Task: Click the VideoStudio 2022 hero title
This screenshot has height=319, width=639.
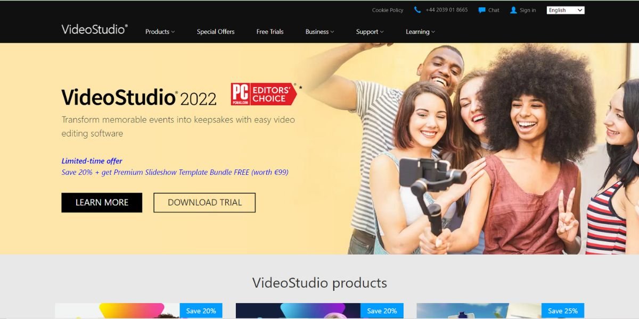Action: coord(139,98)
